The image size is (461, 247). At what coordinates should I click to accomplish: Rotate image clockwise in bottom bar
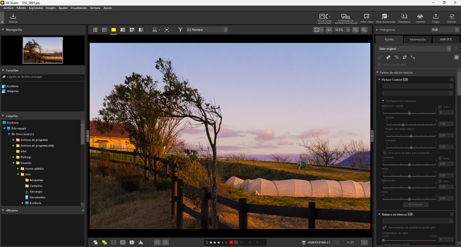click(x=166, y=242)
